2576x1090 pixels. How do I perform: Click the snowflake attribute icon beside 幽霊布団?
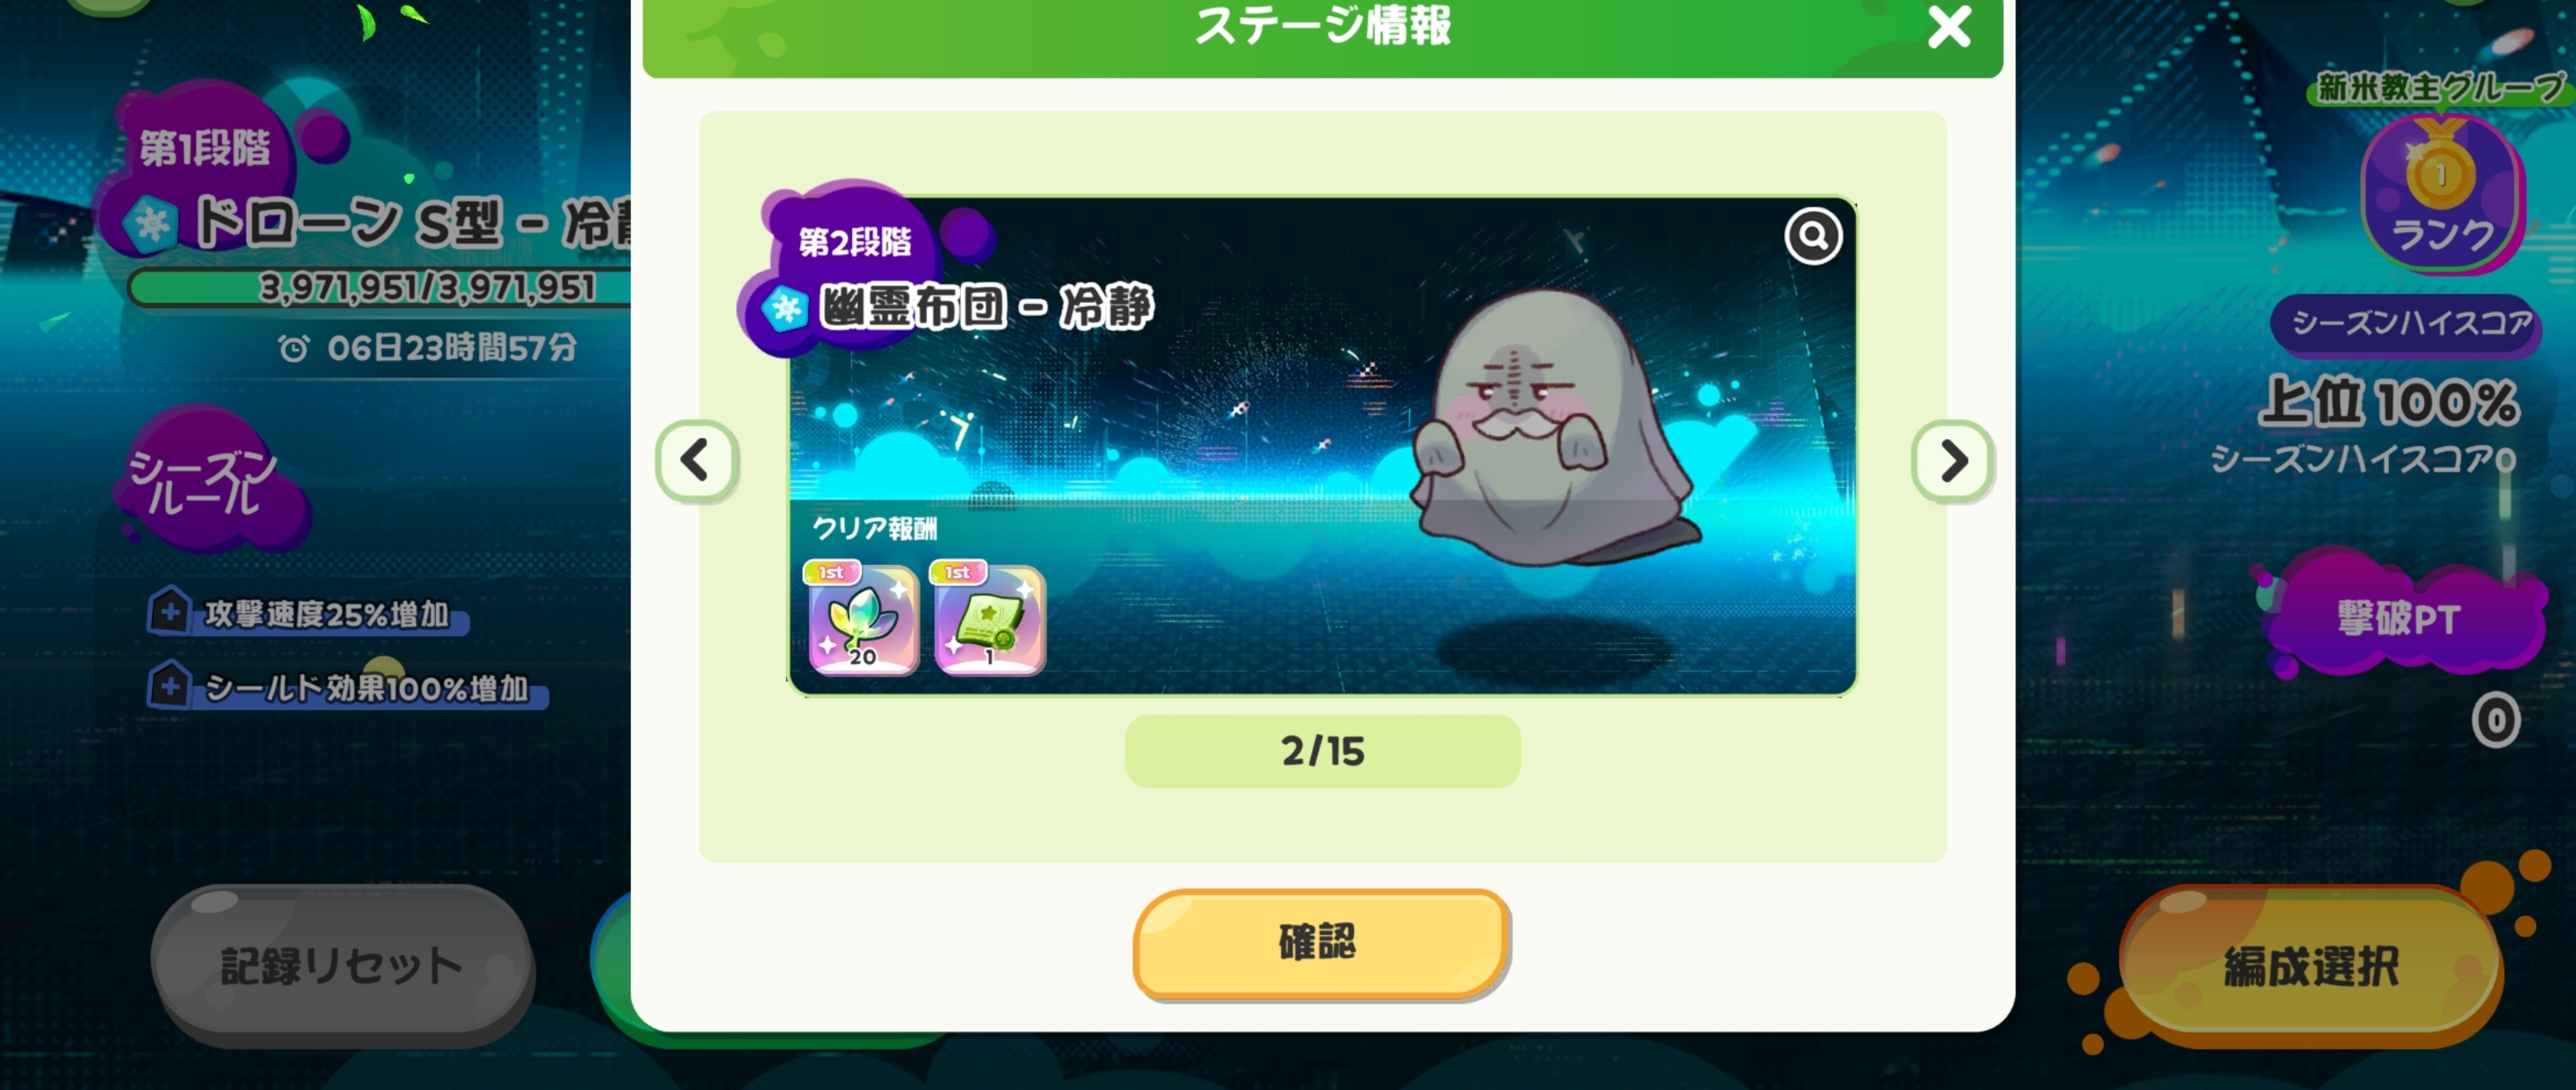785,308
